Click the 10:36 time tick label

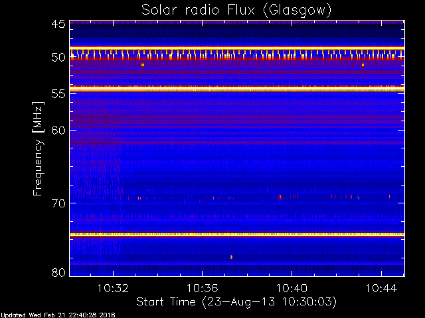tap(202, 288)
